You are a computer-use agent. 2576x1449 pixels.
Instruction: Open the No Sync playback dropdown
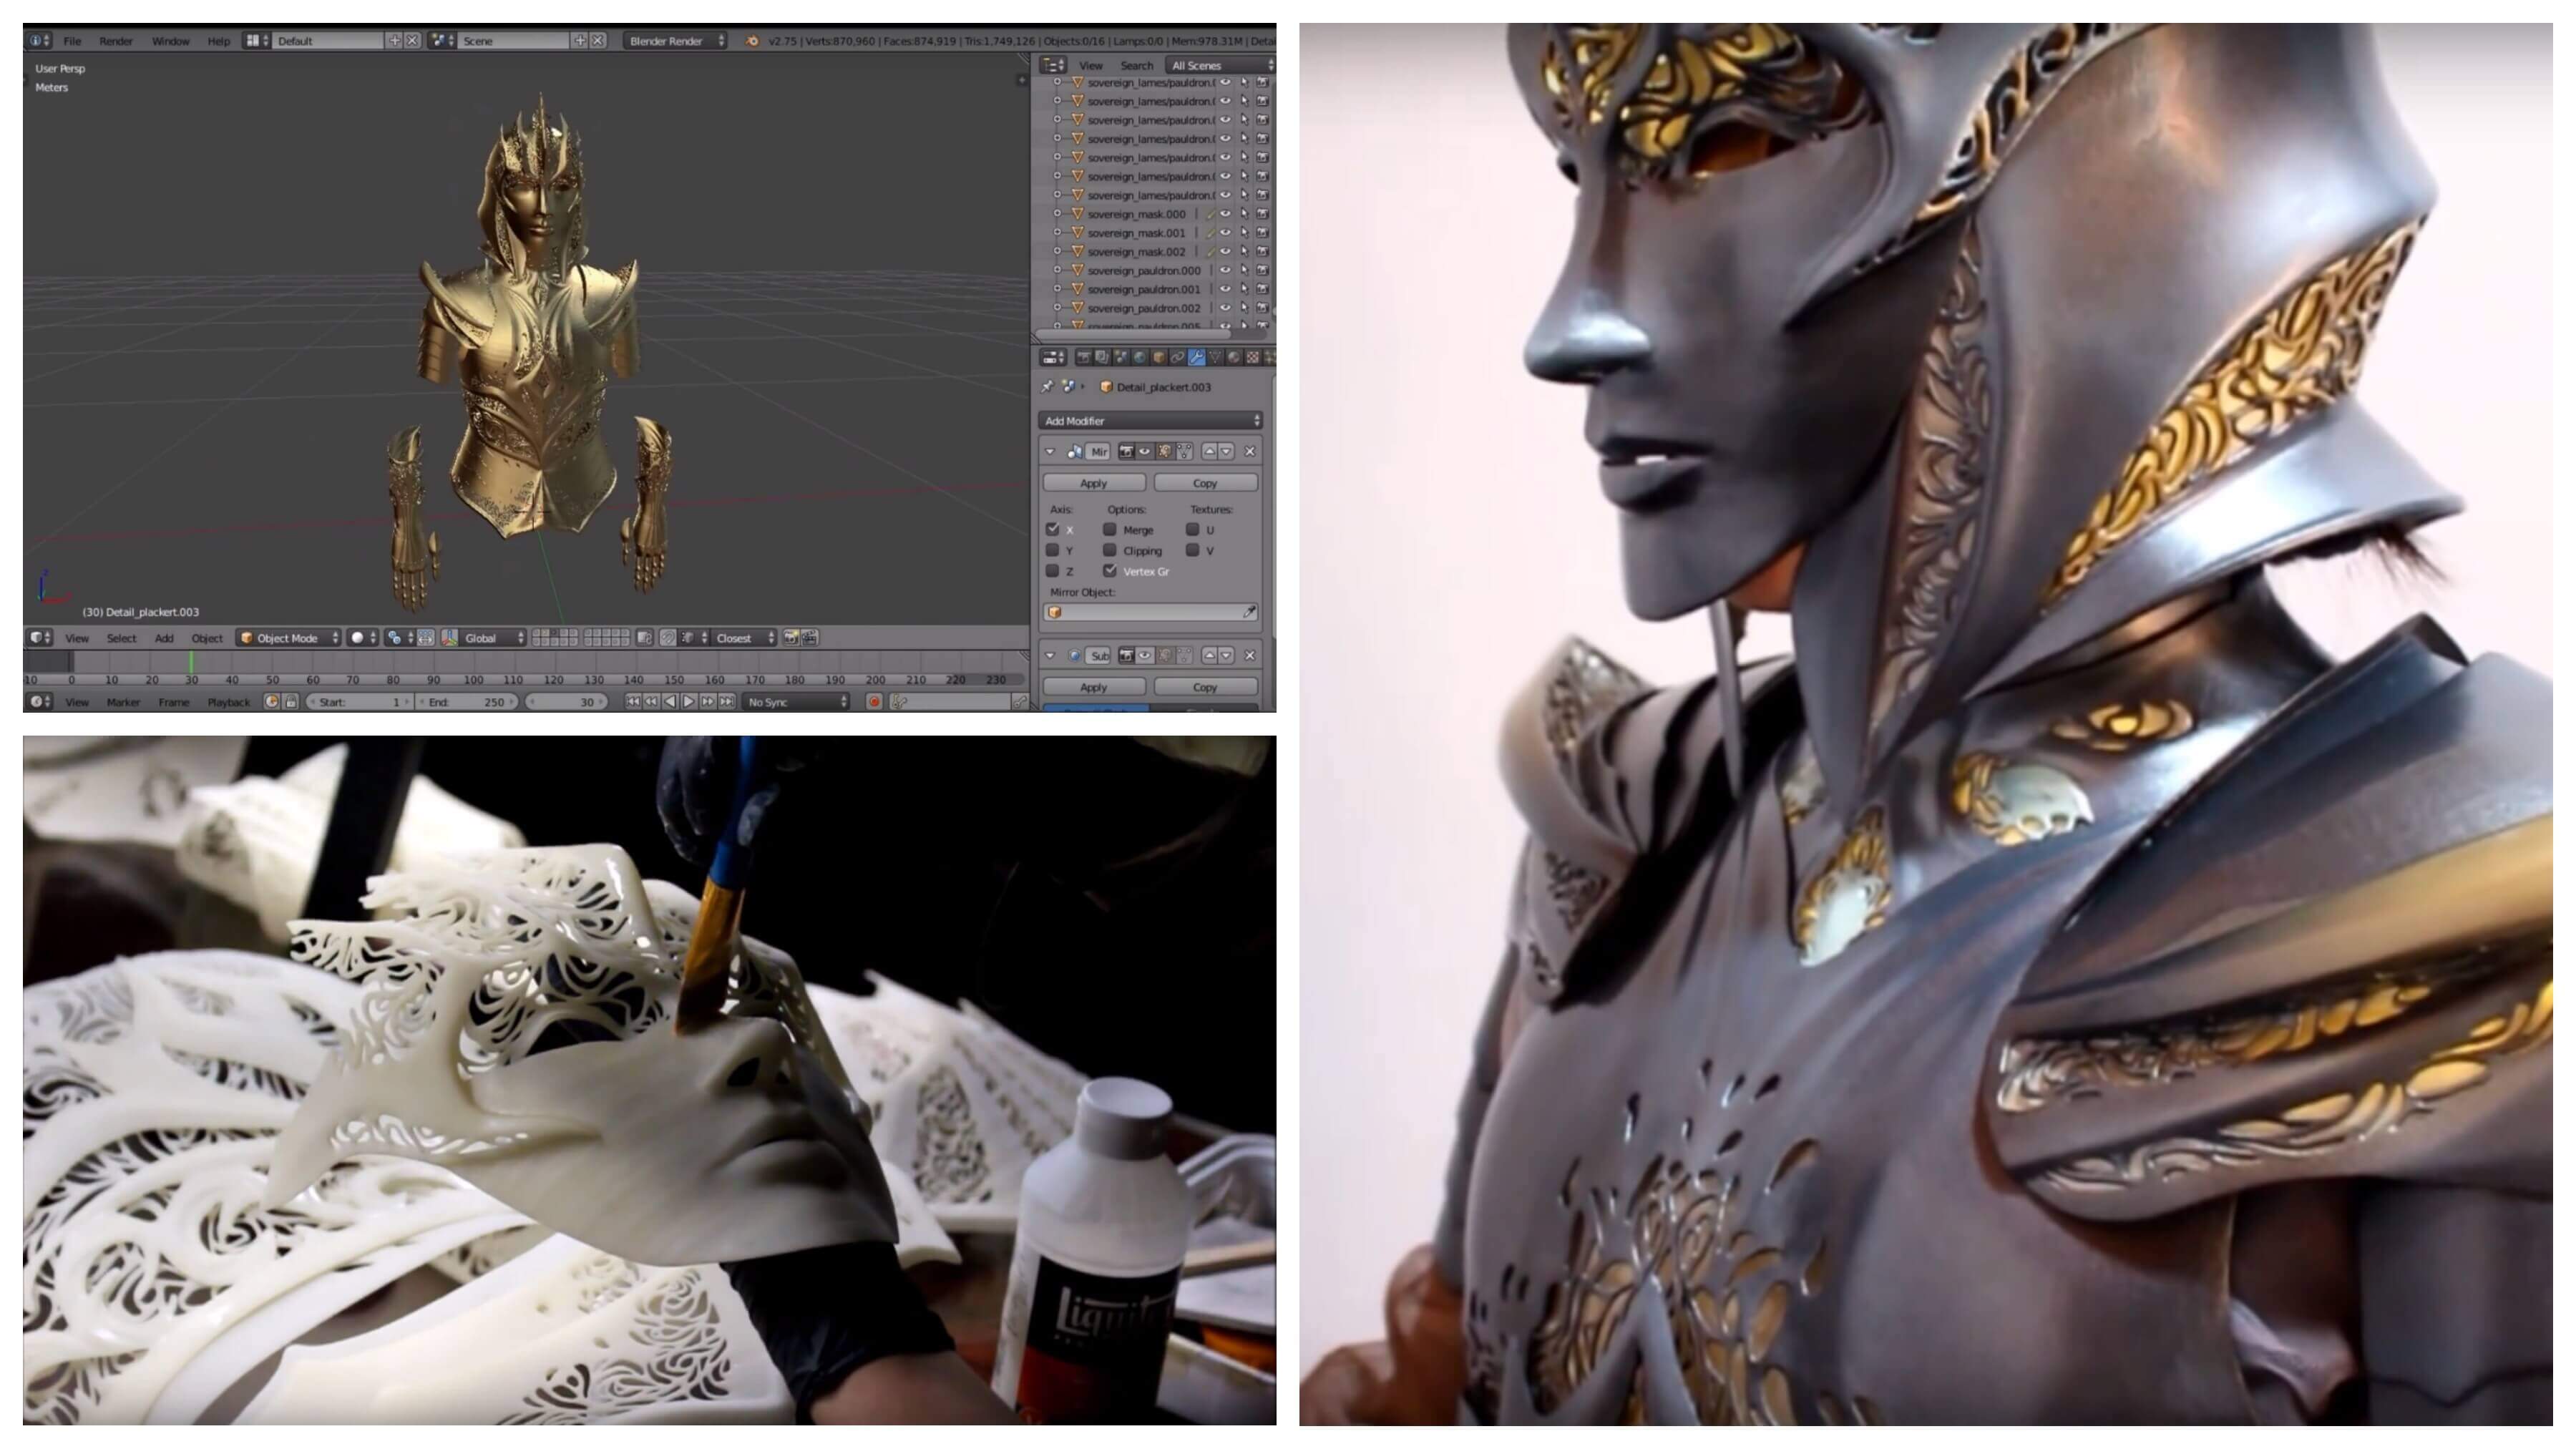click(x=796, y=702)
